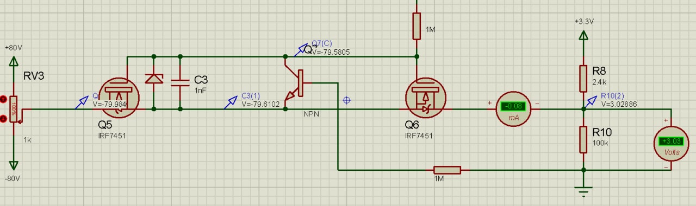Click the ammeter -0.08 display

click(512, 106)
